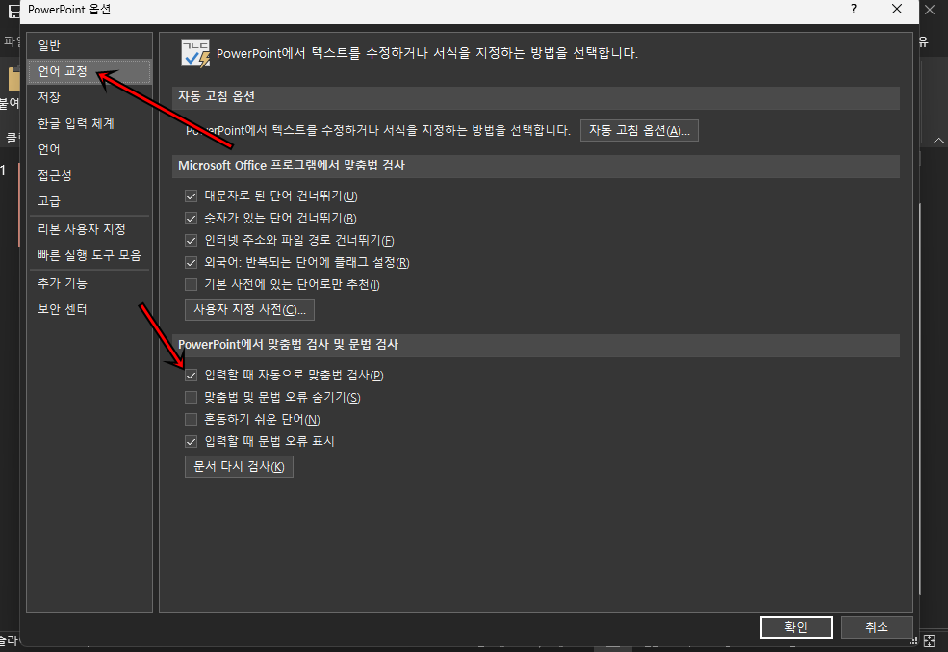
Task: Cancel with the 취소 button
Action: point(877,627)
